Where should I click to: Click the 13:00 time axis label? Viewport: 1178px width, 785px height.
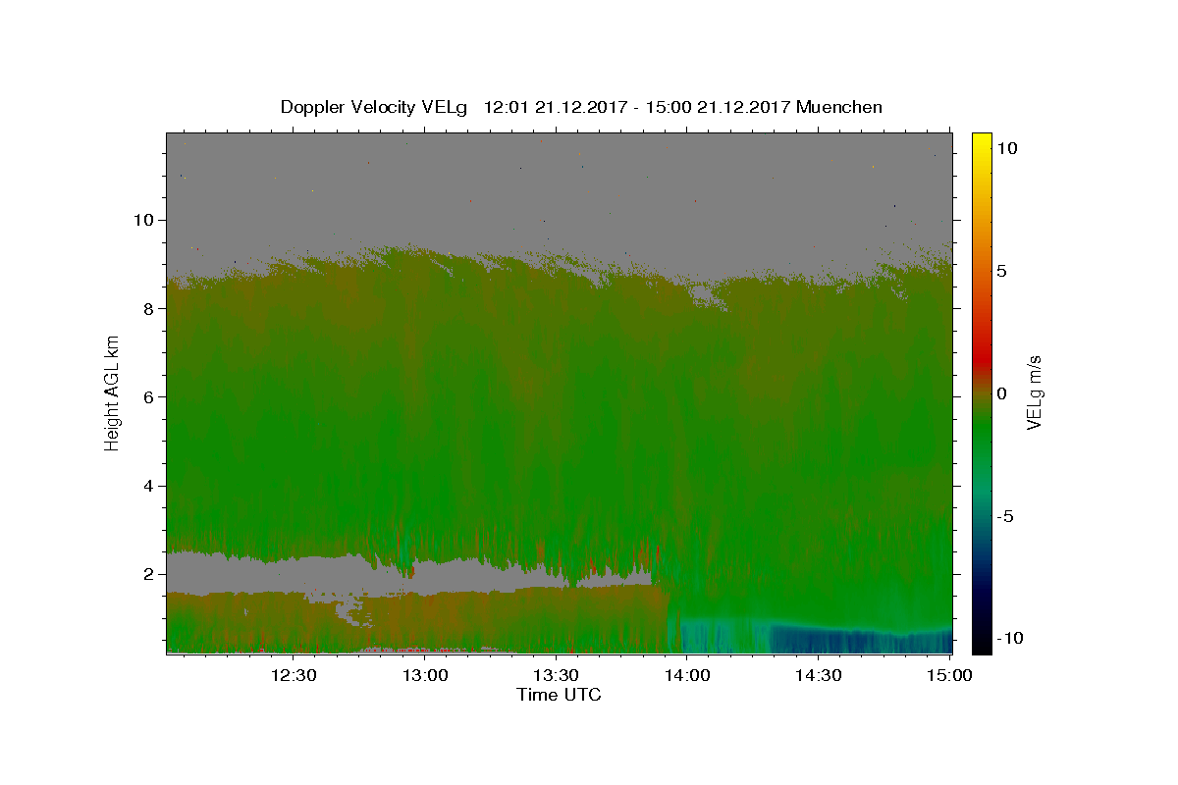point(426,675)
